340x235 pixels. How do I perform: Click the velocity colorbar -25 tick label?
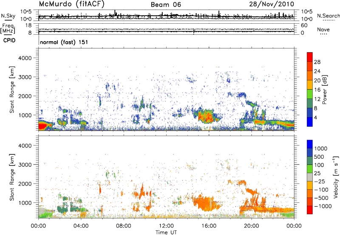tap(320, 181)
